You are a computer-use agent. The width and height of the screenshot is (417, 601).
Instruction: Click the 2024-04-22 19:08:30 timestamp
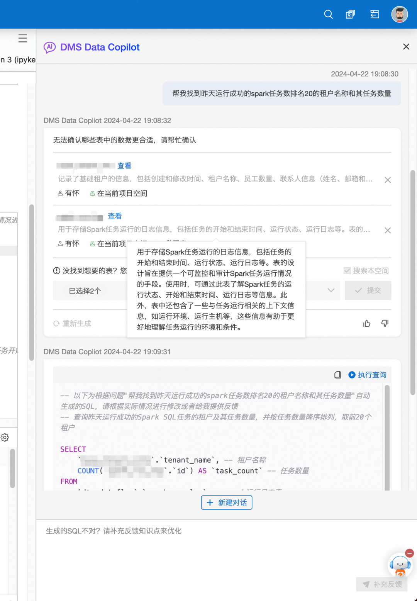pyautogui.click(x=364, y=74)
